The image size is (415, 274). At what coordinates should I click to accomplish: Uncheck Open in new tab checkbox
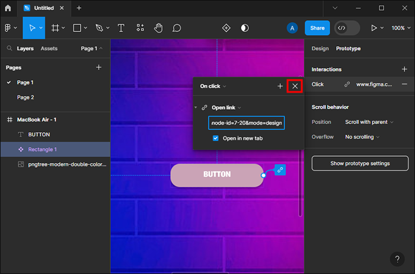coord(216,138)
